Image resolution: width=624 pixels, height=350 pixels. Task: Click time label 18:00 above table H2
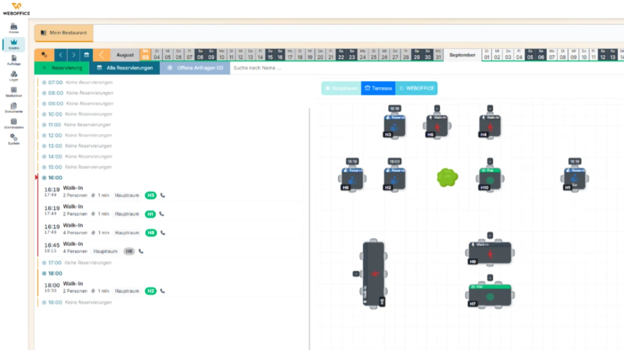pyautogui.click(x=394, y=161)
